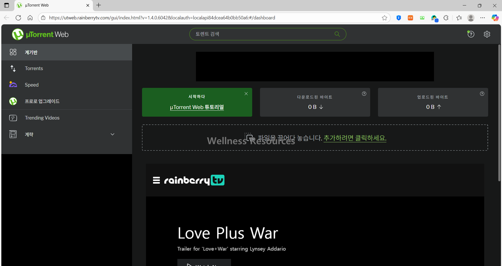This screenshot has width=502, height=266.
Task: Reload the page with refresh icon
Action: click(18, 18)
